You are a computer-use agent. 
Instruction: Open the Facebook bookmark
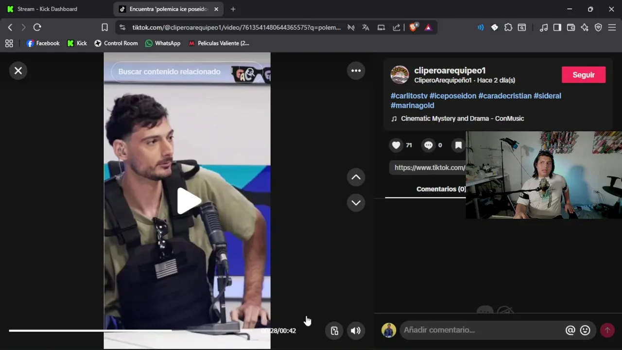click(x=43, y=43)
